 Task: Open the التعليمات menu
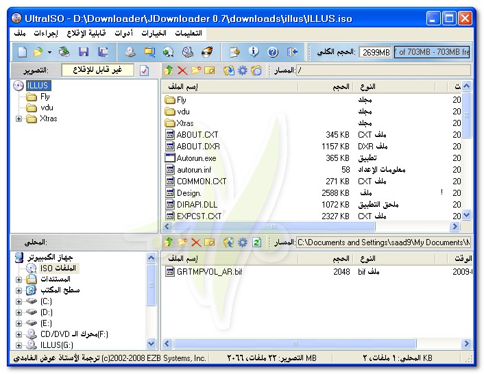(189, 33)
